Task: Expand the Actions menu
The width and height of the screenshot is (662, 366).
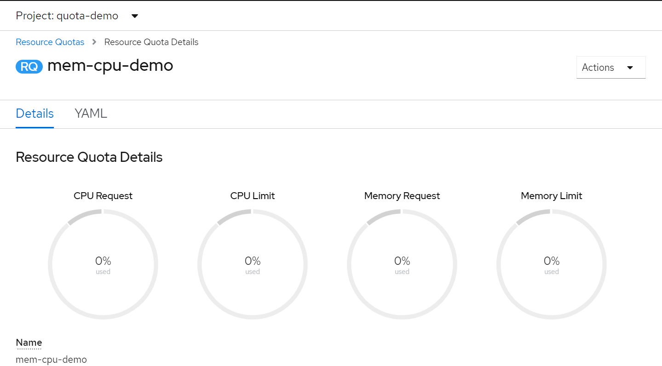Action: 610,67
